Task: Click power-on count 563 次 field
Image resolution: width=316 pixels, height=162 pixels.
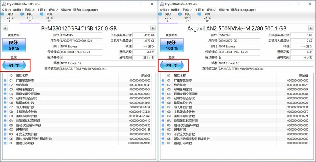Action: (144, 52)
